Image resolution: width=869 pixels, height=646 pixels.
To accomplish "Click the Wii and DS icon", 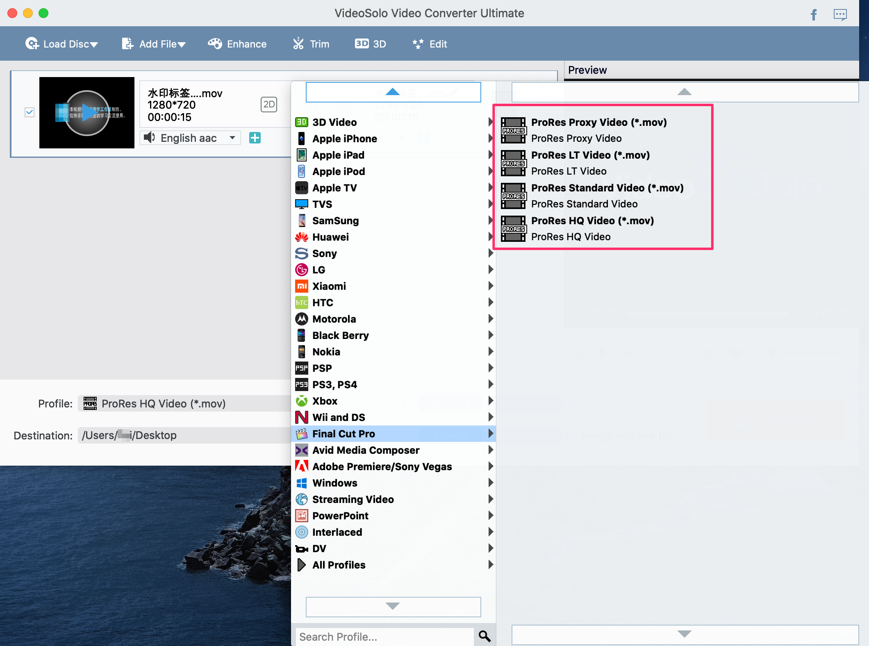I will (302, 417).
